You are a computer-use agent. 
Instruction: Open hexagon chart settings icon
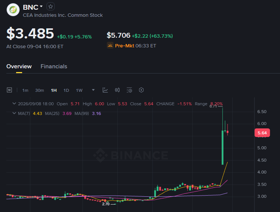pyautogui.click(x=141, y=90)
